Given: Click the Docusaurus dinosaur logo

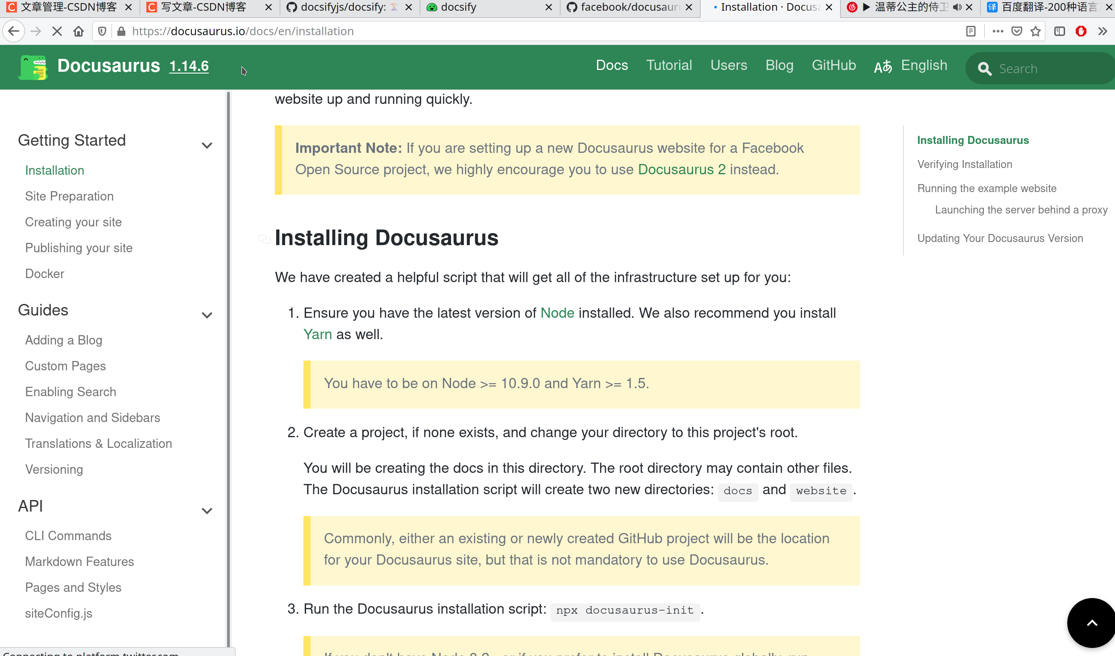Looking at the screenshot, I should click(33, 67).
